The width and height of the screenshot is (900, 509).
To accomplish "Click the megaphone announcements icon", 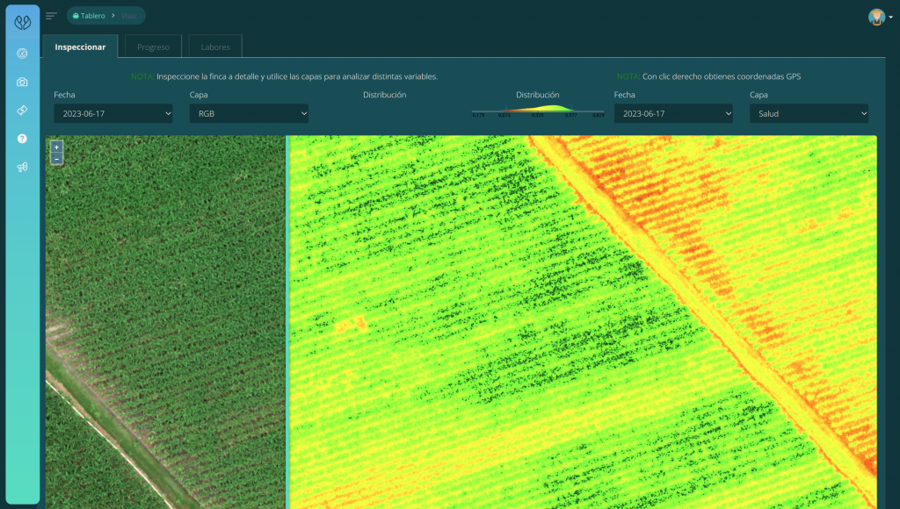I will pos(22,167).
